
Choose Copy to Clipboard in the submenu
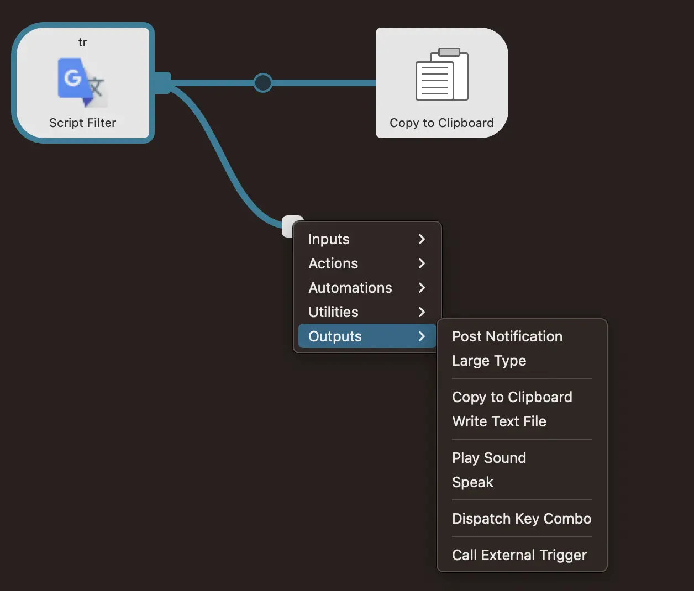tap(522, 397)
